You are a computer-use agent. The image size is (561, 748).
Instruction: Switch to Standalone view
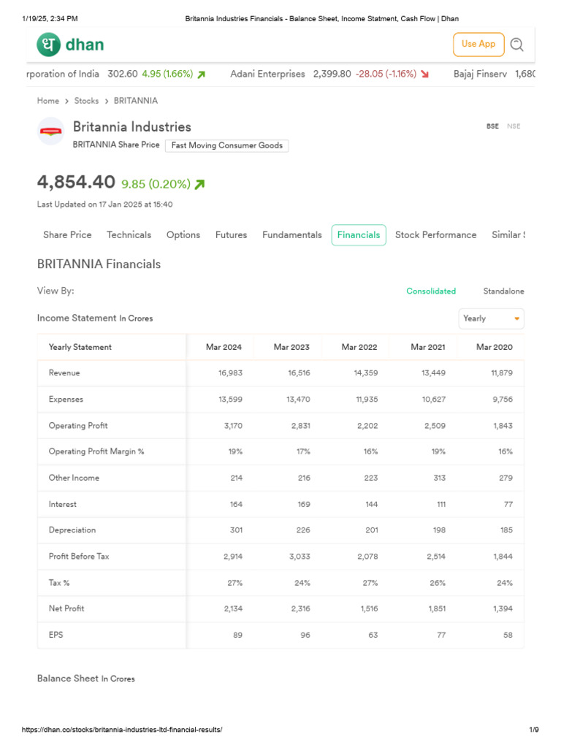point(503,291)
